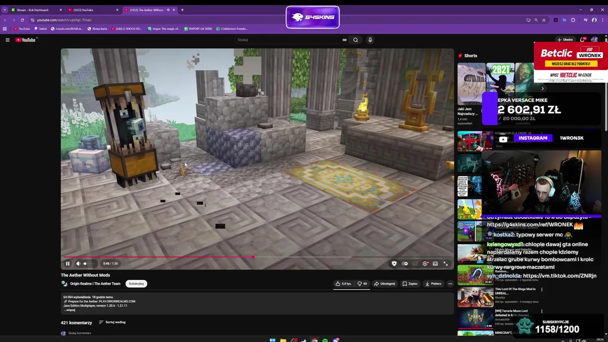The width and height of the screenshot is (608, 342).
Task: Mute the video using the speaker icon
Action: [78, 264]
